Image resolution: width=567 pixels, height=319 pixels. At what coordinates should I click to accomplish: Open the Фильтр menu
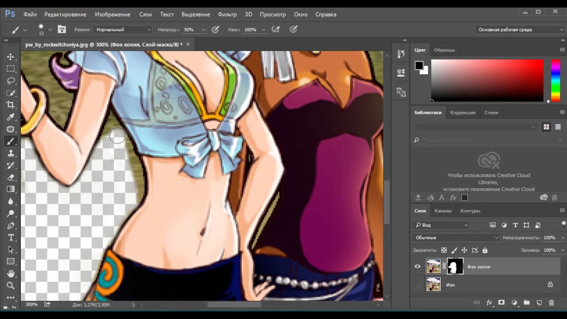227,14
